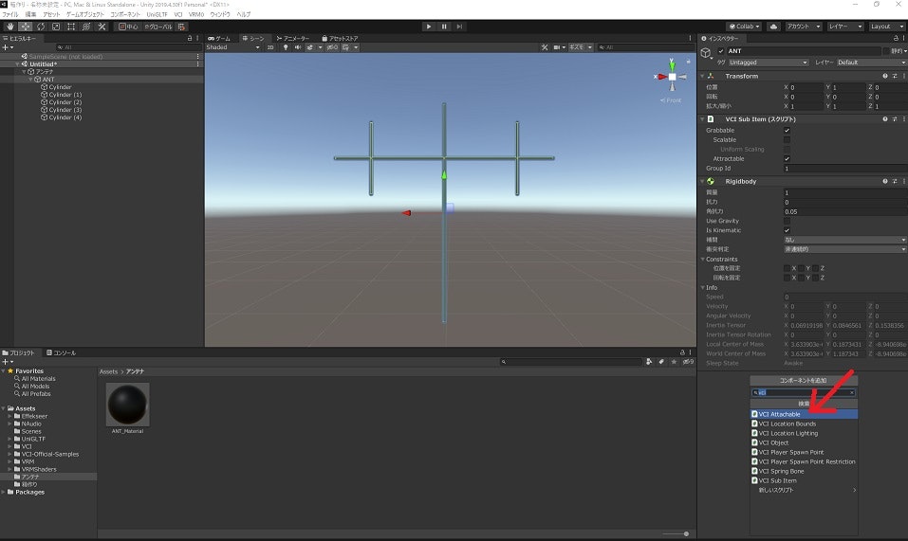
Task: Switch to the Console tab
Action: coord(62,352)
